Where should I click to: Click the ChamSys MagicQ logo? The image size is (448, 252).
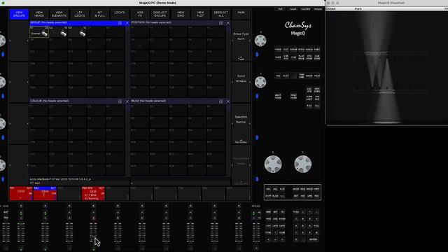coord(298,29)
